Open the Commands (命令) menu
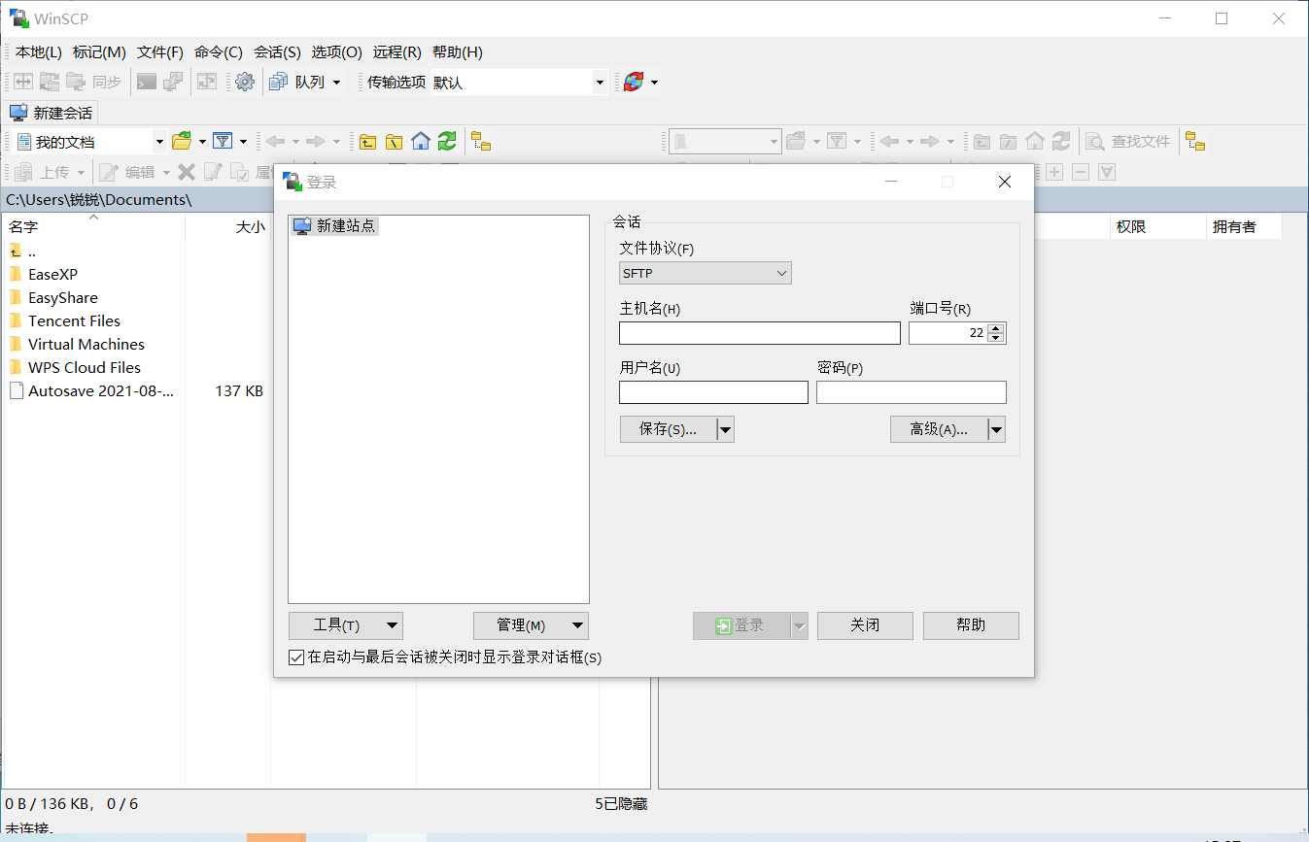This screenshot has width=1309, height=842. pos(219,52)
